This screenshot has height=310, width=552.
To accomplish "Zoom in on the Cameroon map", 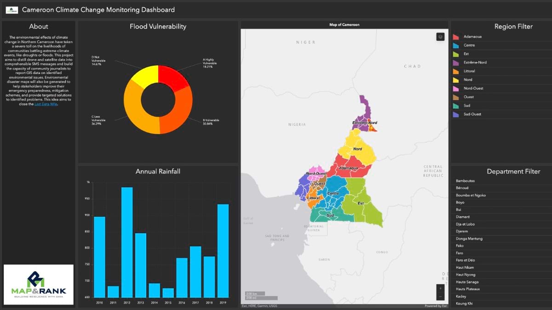I will [x=440, y=288].
